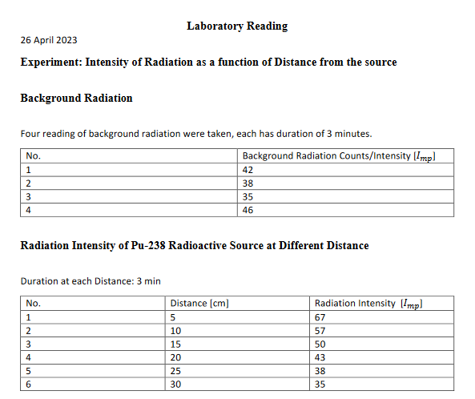This screenshot has width=475, height=399.
Task: Click the Background Radiation heading
Action: point(76,99)
